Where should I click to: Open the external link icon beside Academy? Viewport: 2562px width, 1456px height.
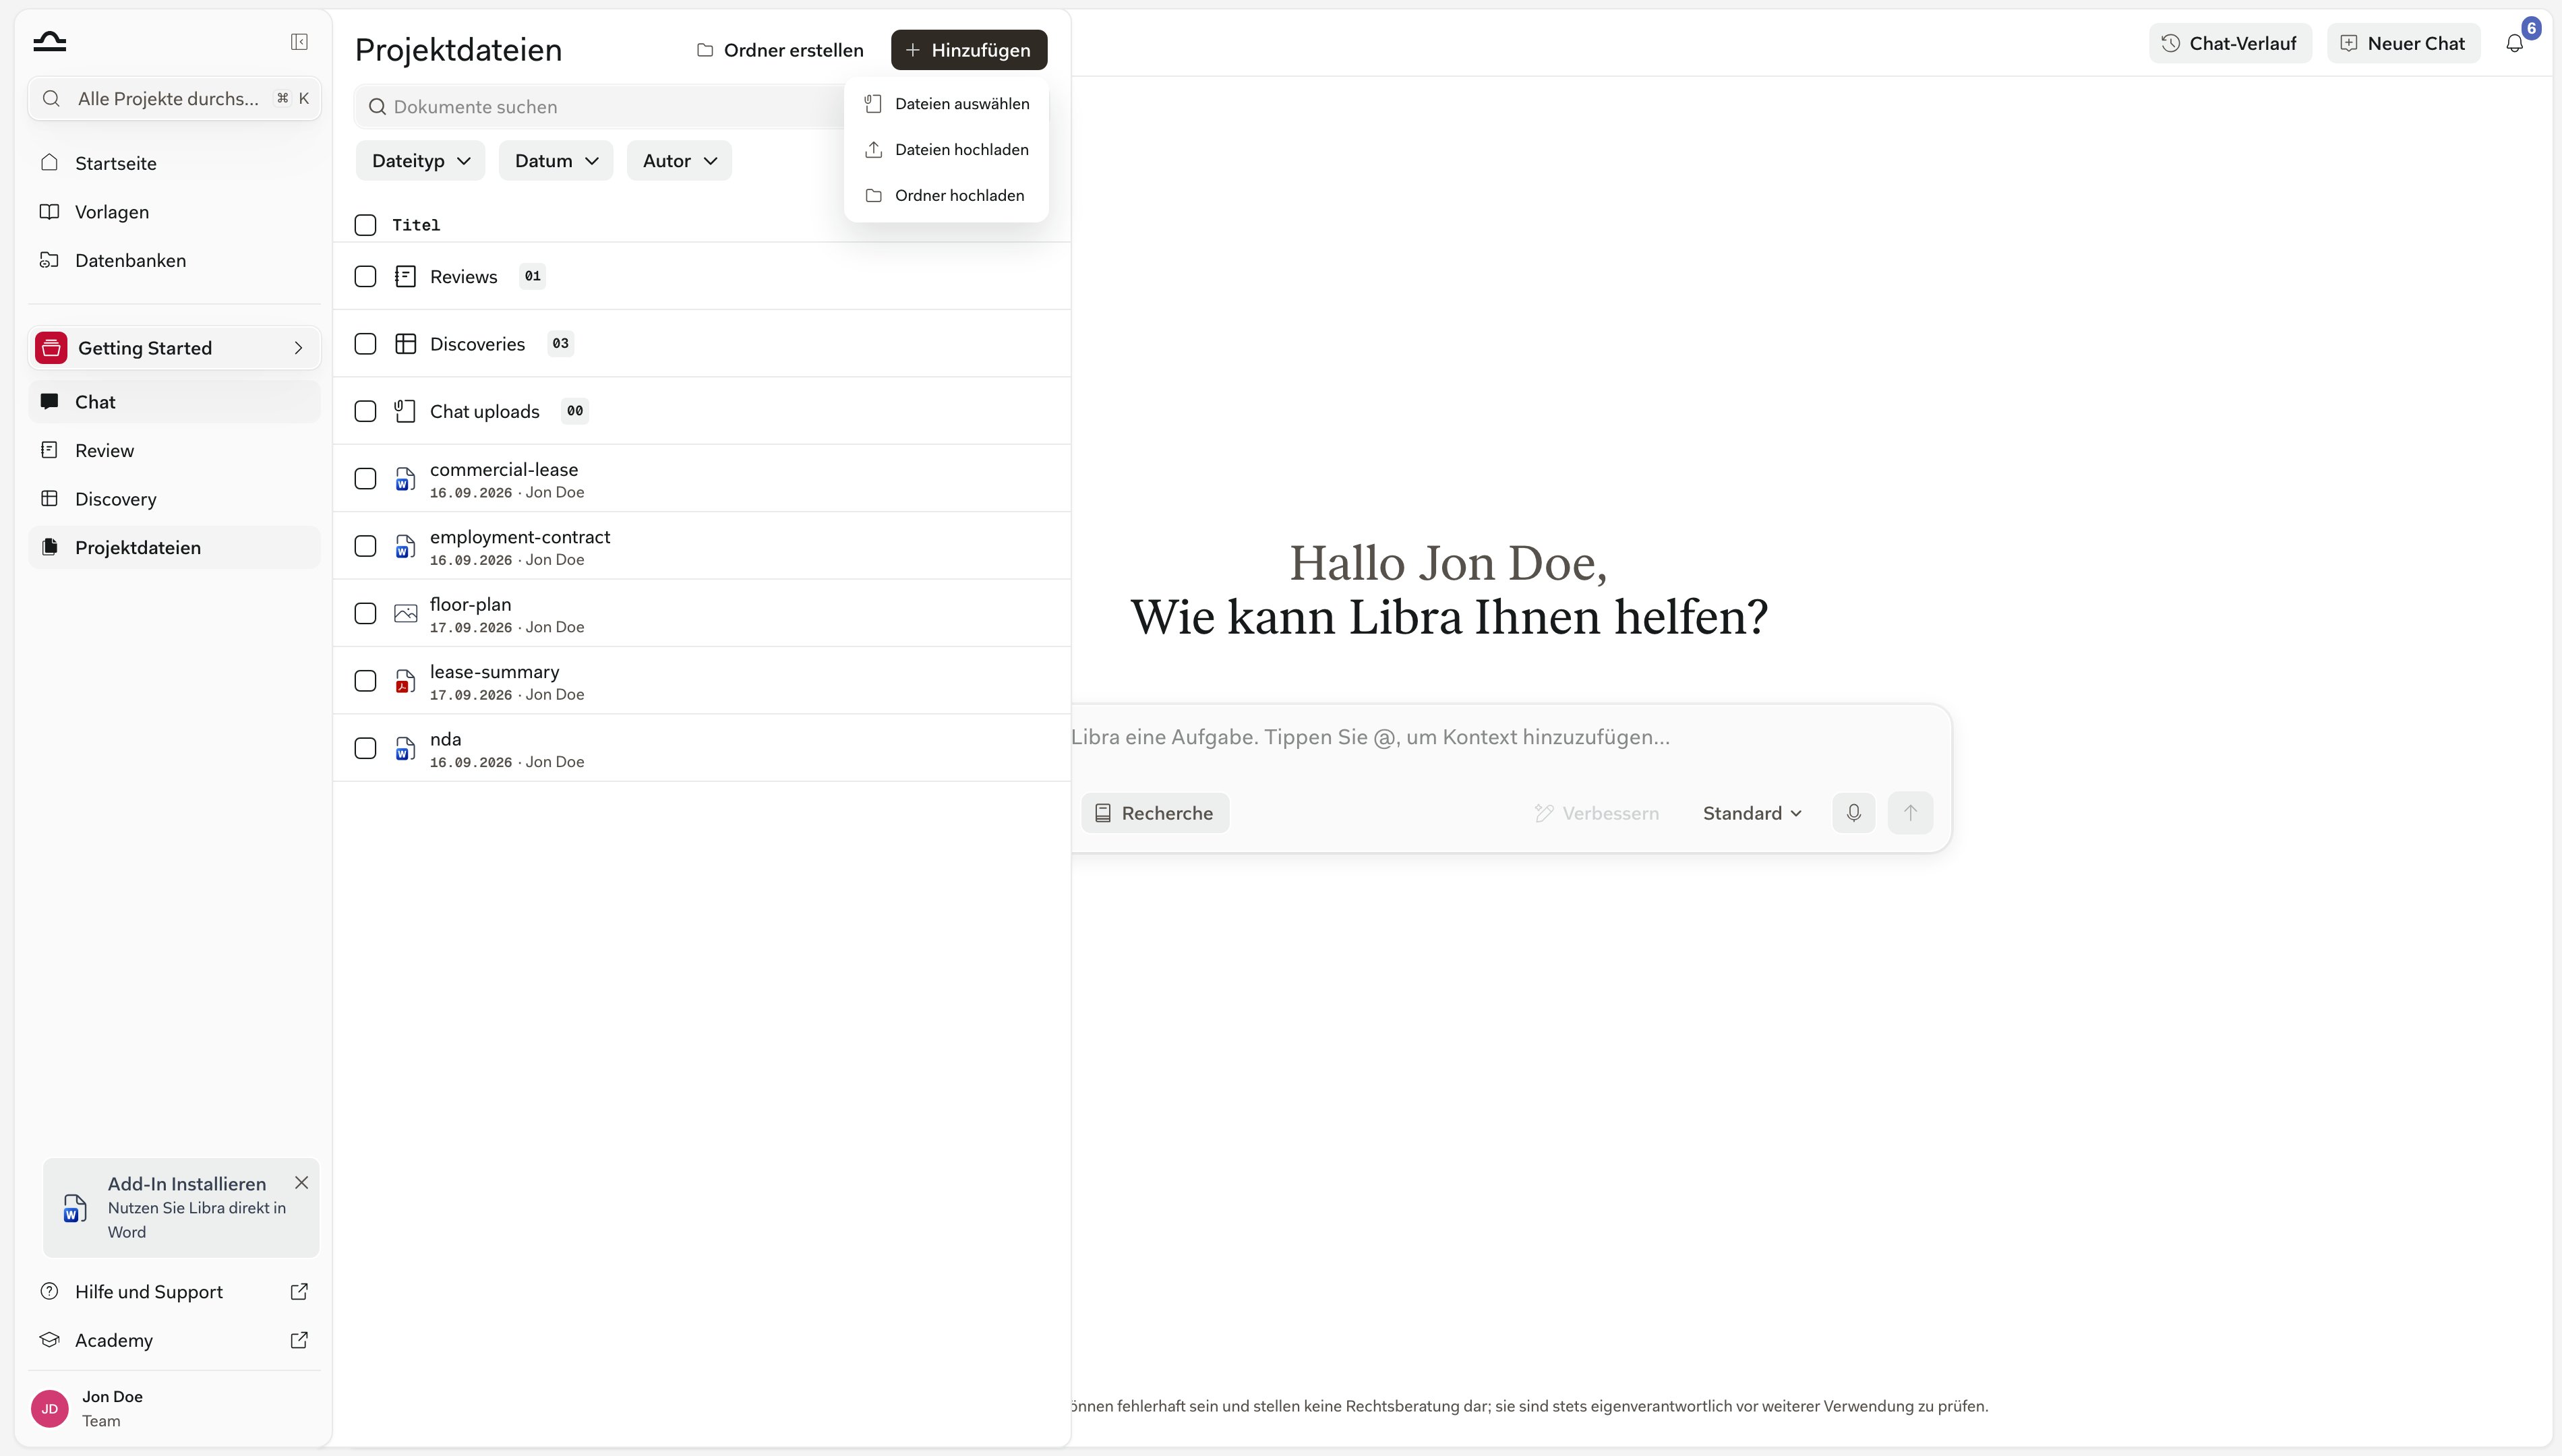click(x=299, y=1340)
